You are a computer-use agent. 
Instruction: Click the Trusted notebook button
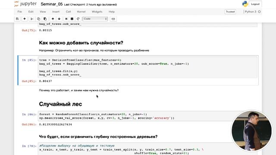click(230, 12)
